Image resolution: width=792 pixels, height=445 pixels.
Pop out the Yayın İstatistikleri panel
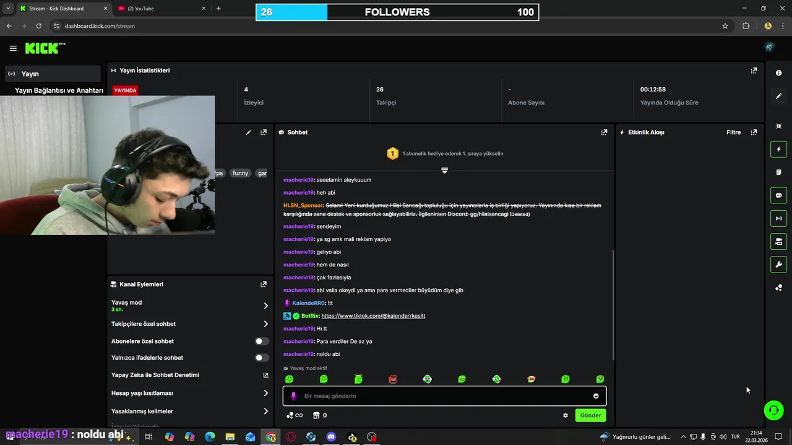754,70
